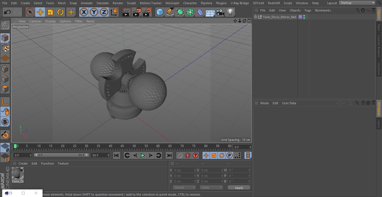This screenshot has height=197, width=382.
Task: Add an Array modeling object
Action: 190,12
